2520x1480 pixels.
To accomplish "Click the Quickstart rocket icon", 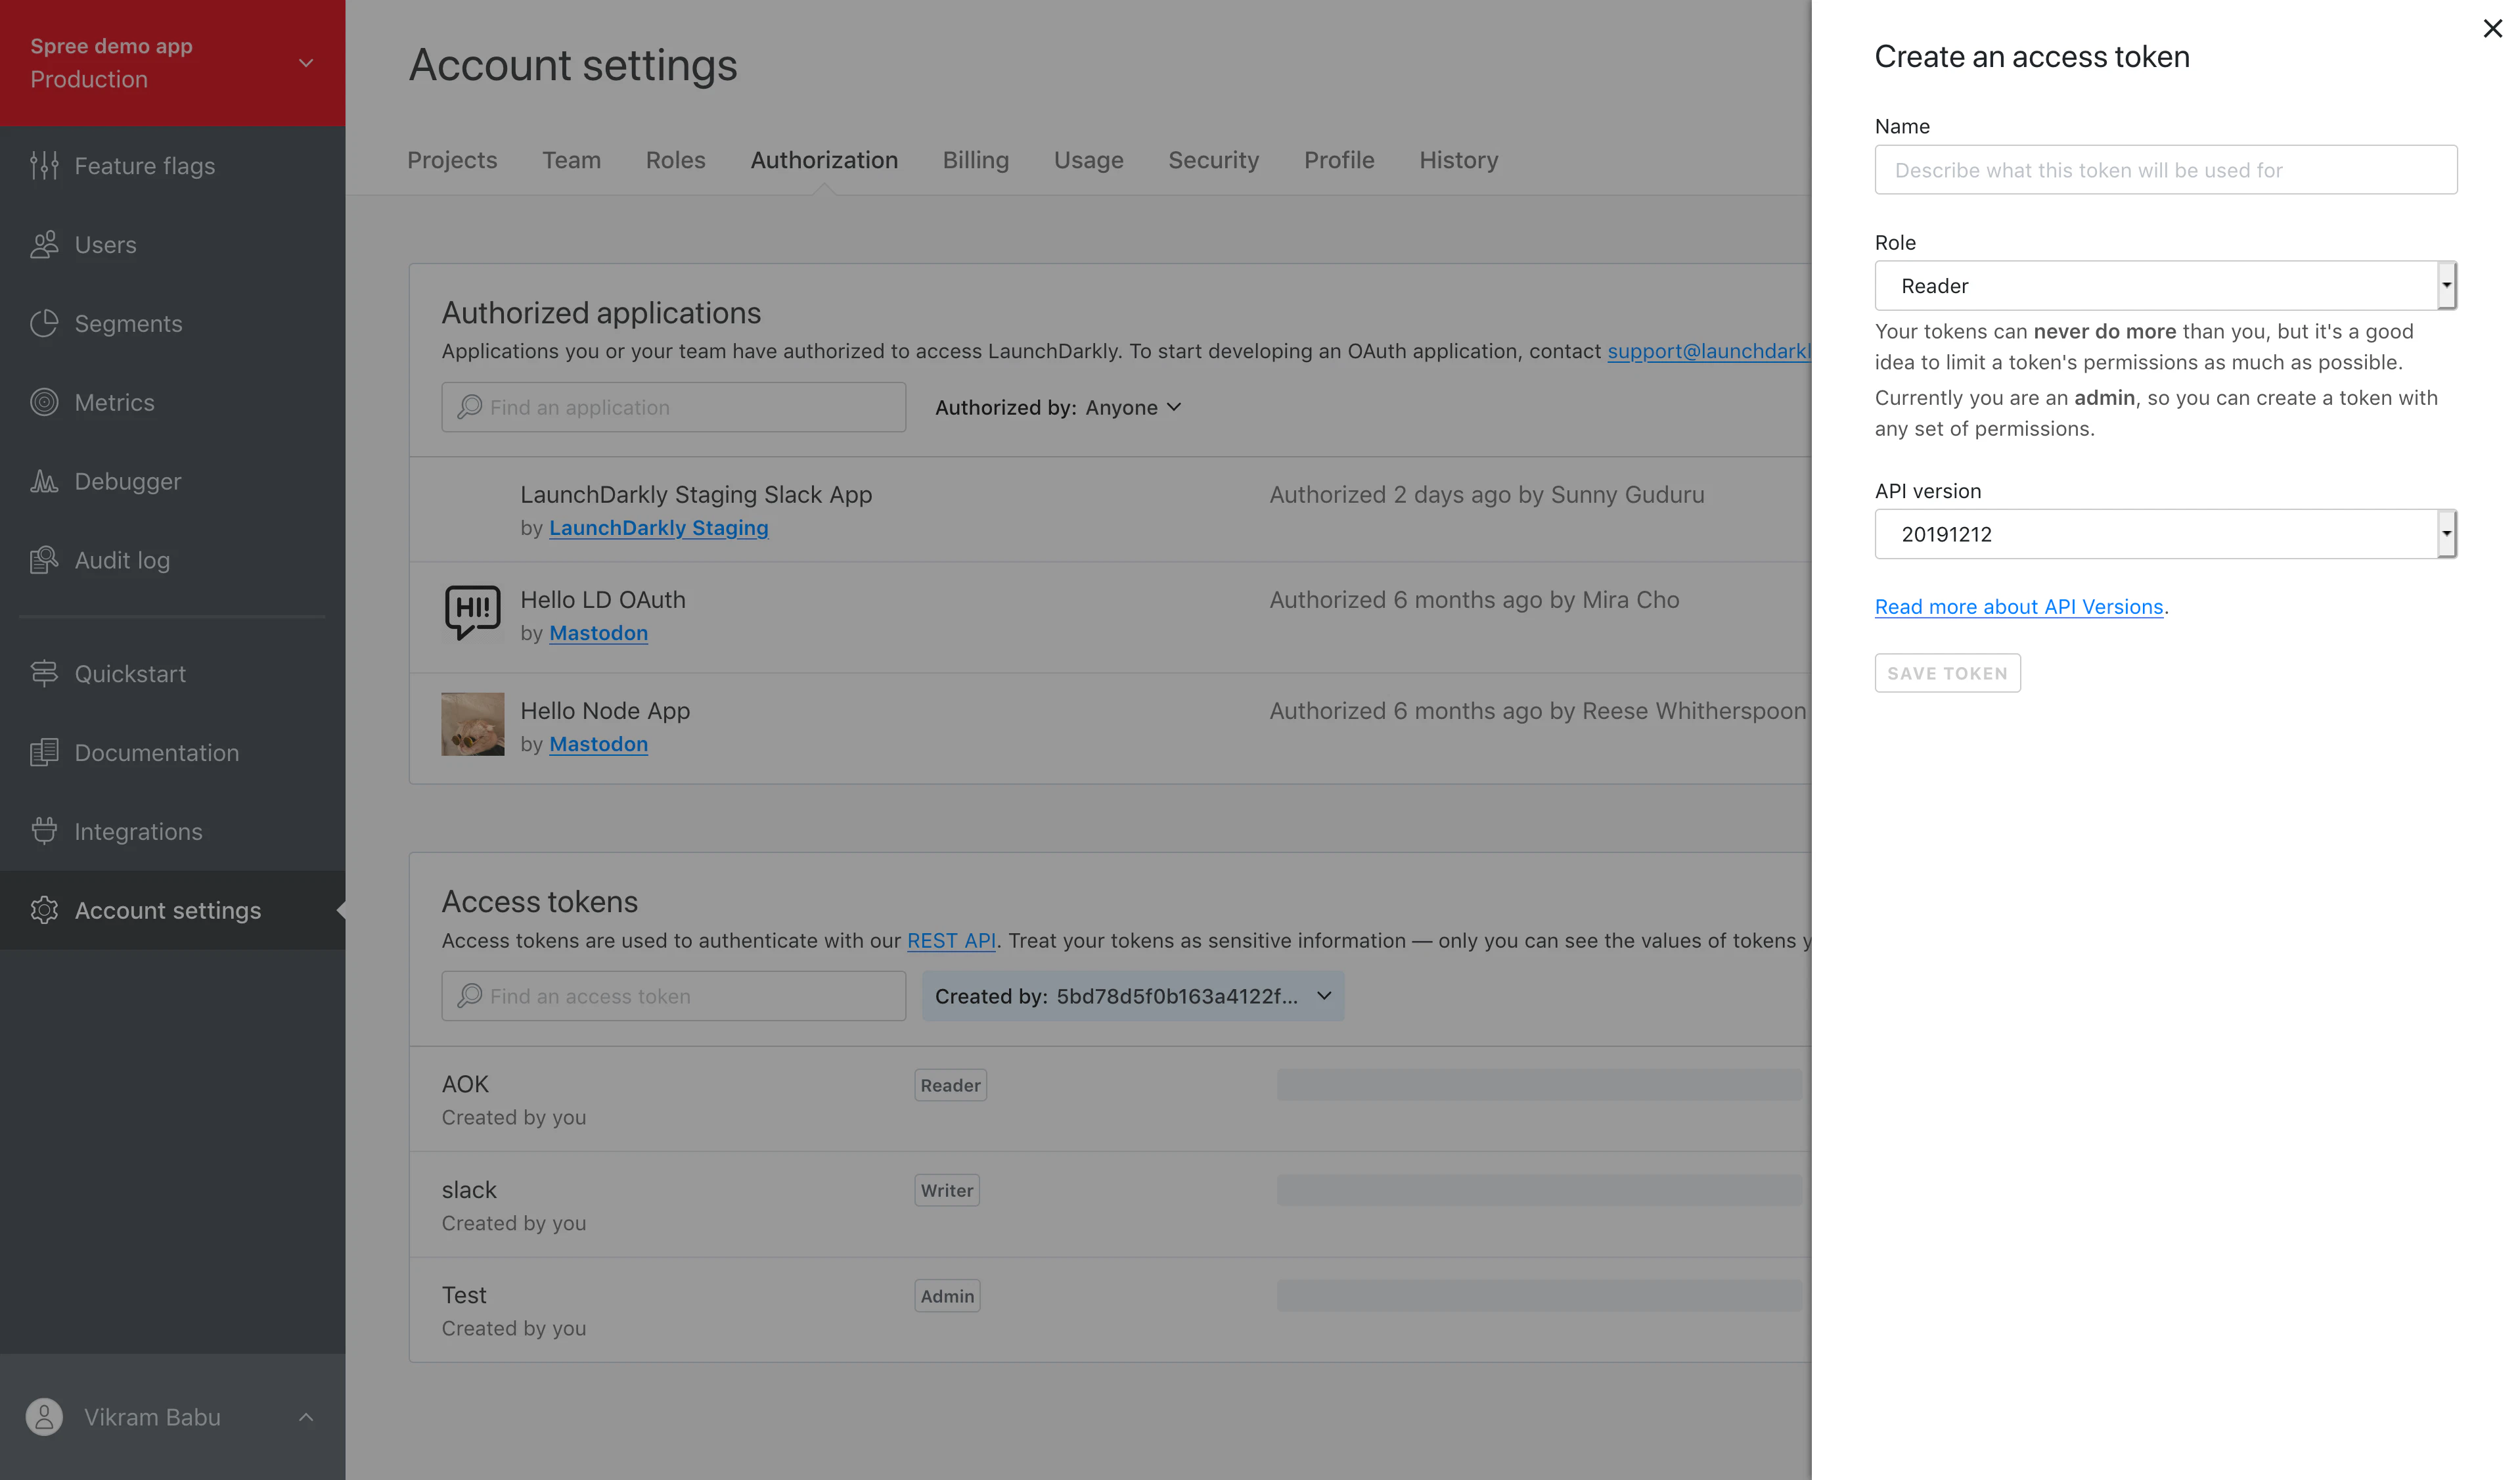I will (44, 672).
